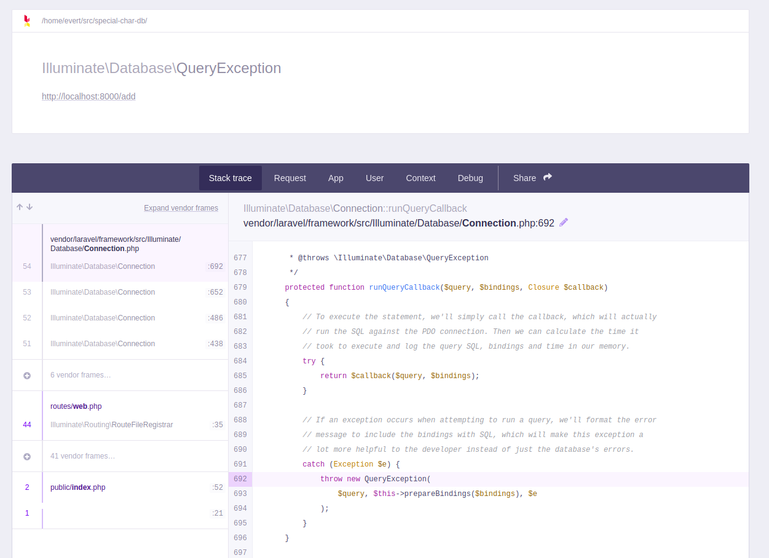Click comment starting 'If an exception occurs'
This screenshot has height=558, width=769.
pos(479,420)
